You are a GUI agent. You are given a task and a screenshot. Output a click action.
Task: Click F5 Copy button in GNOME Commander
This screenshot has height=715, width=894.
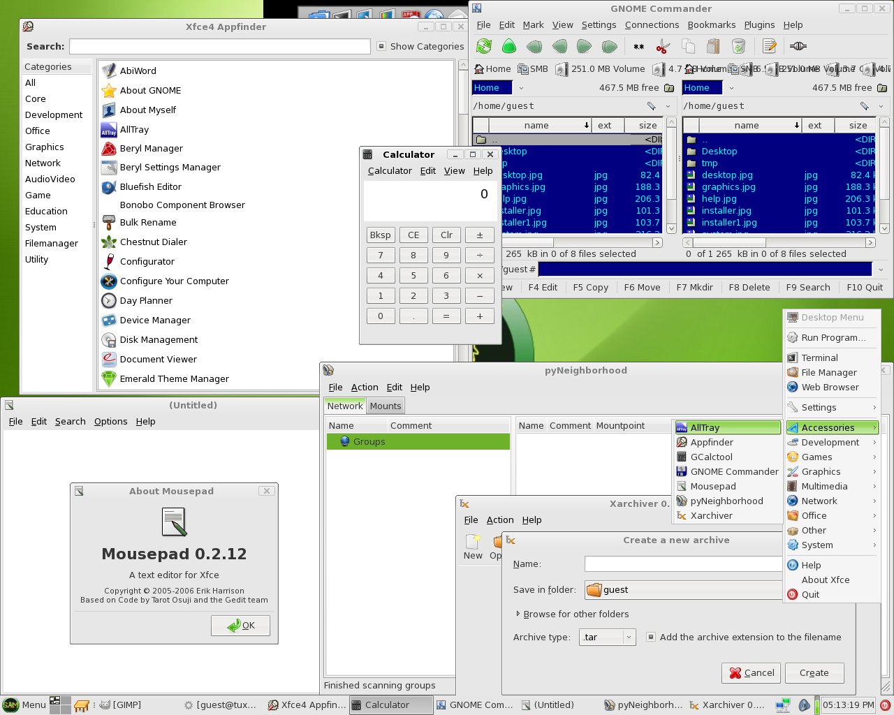coord(590,287)
